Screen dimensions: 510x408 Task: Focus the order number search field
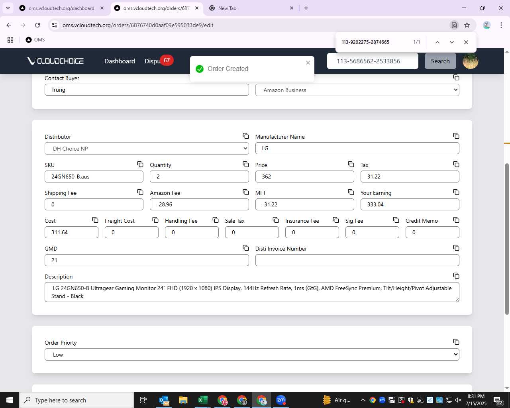click(x=373, y=61)
